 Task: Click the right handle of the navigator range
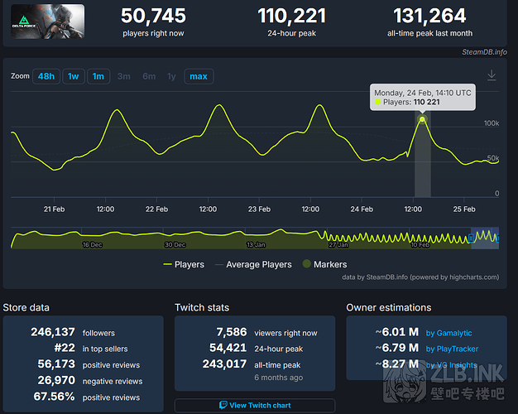[x=498, y=238]
